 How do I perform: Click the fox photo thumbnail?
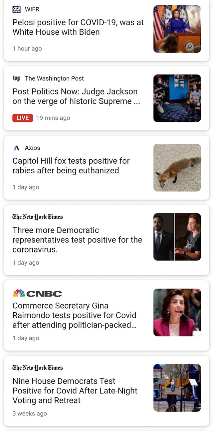click(x=177, y=168)
